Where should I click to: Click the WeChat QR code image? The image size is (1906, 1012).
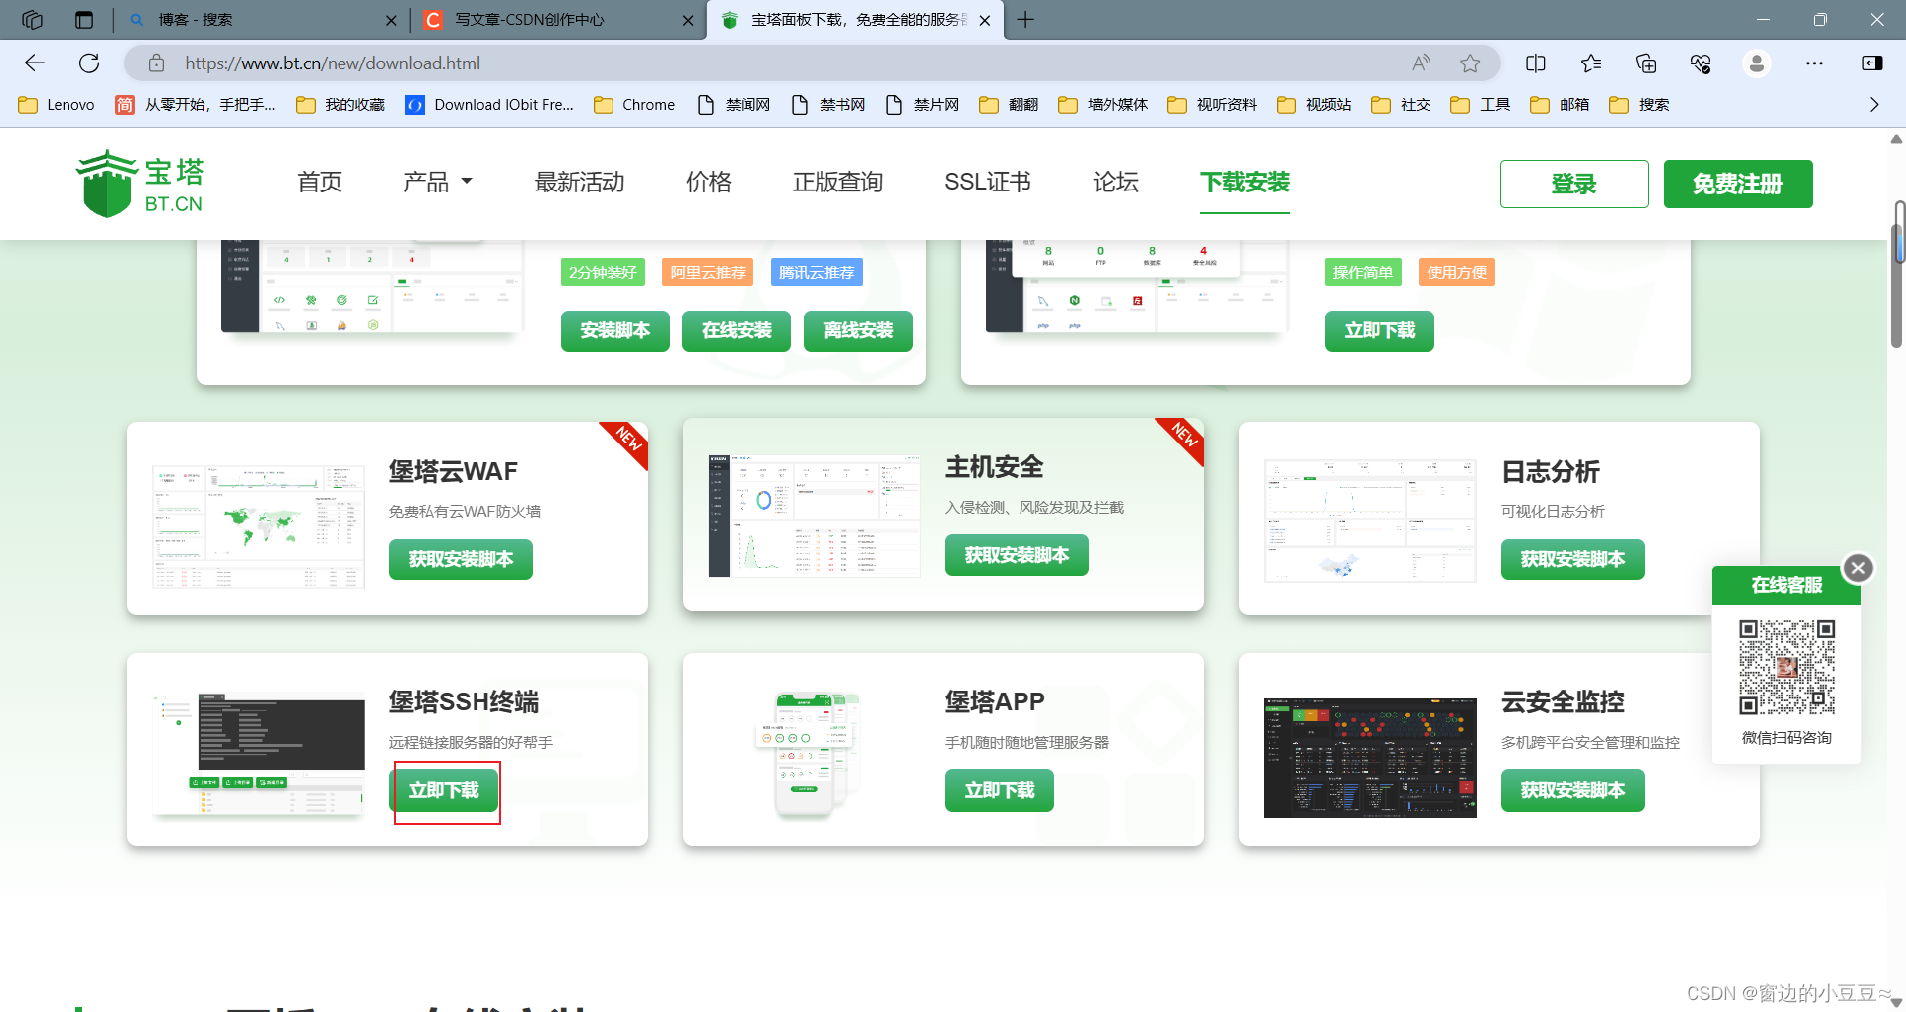(1787, 667)
